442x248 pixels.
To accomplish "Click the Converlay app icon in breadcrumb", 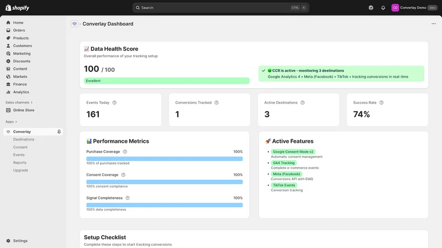I will pos(75,24).
